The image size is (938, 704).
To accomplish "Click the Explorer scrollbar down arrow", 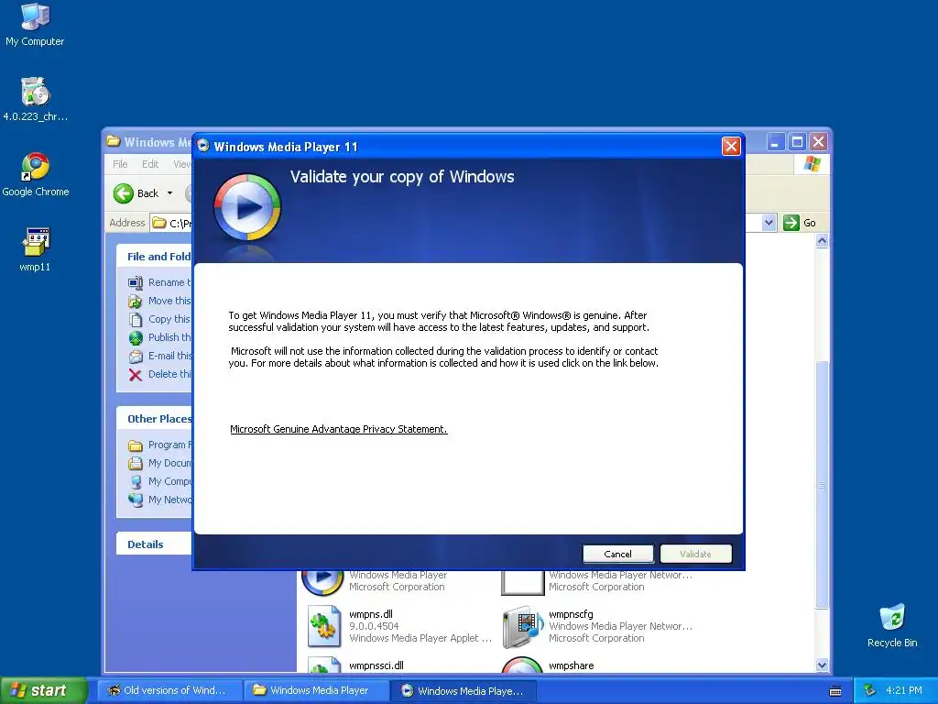I will click(822, 665).
